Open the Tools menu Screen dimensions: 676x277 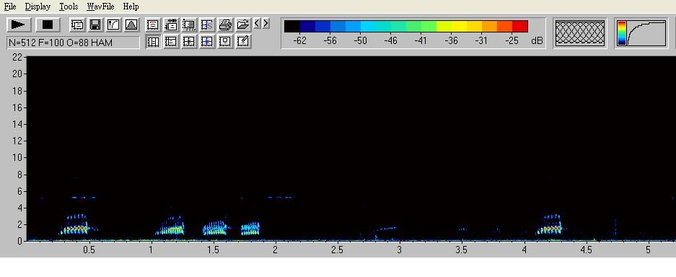point(69,6)
